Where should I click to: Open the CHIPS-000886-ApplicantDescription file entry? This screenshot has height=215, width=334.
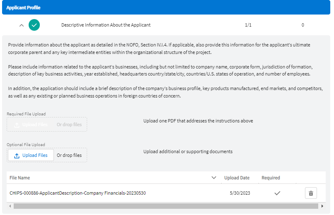click(x=78, y=193)
